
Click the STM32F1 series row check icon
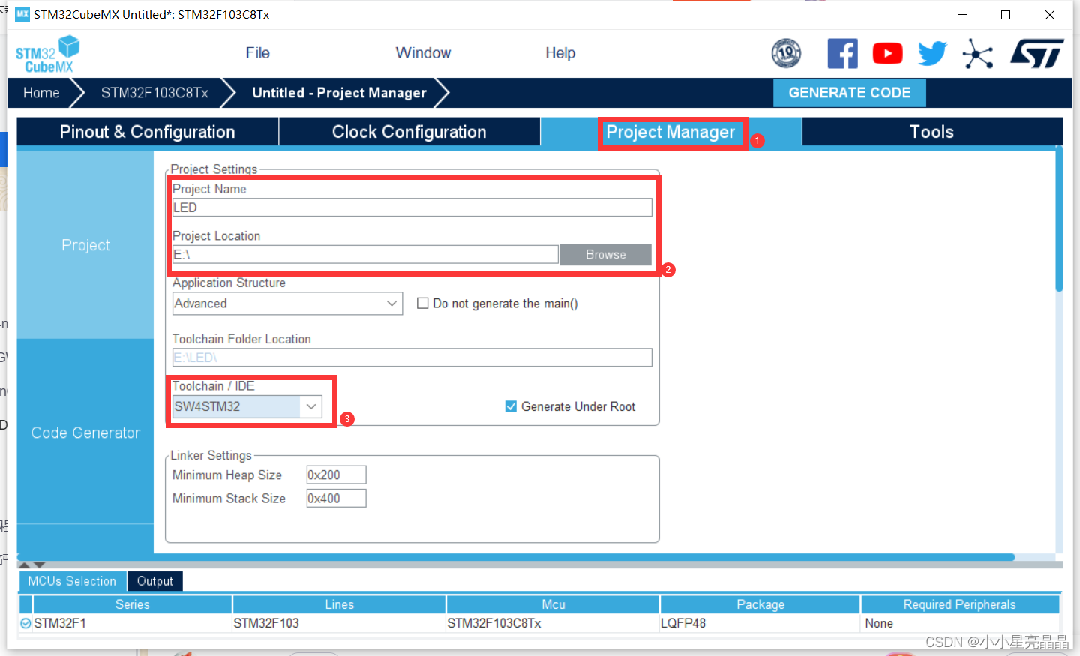[x=25, y=623]
